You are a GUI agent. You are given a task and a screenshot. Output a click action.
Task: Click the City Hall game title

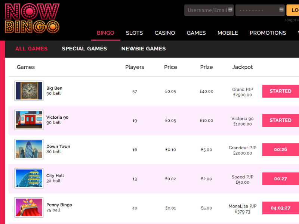[x=55, y=175]
